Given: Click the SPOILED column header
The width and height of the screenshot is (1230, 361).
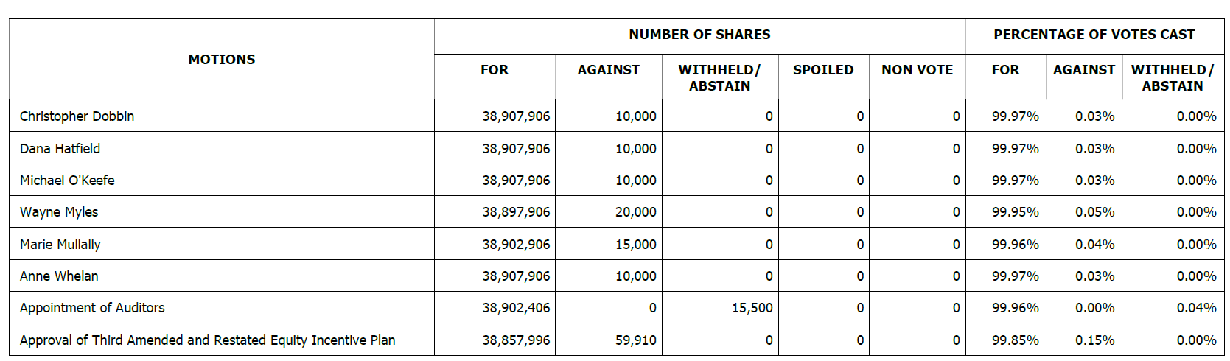Looking at the screenshot, I should [x=822, y=70].
